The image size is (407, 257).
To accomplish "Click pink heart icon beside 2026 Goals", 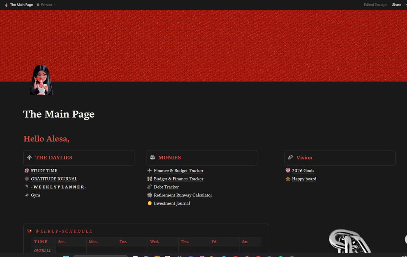I will (x=288, y=170).
